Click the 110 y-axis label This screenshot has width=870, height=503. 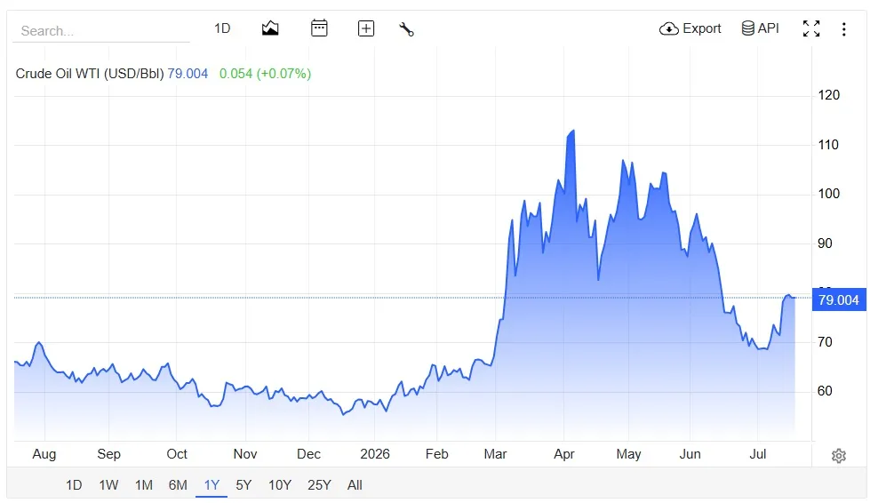click(828, 145)
